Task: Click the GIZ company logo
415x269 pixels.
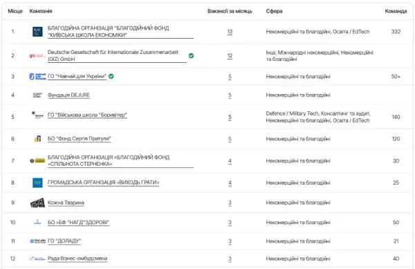Action: pos(37,56)
